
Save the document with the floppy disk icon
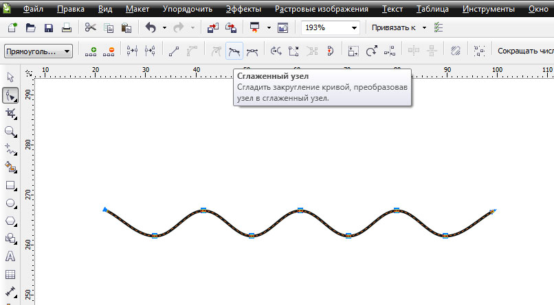[49, 27]
